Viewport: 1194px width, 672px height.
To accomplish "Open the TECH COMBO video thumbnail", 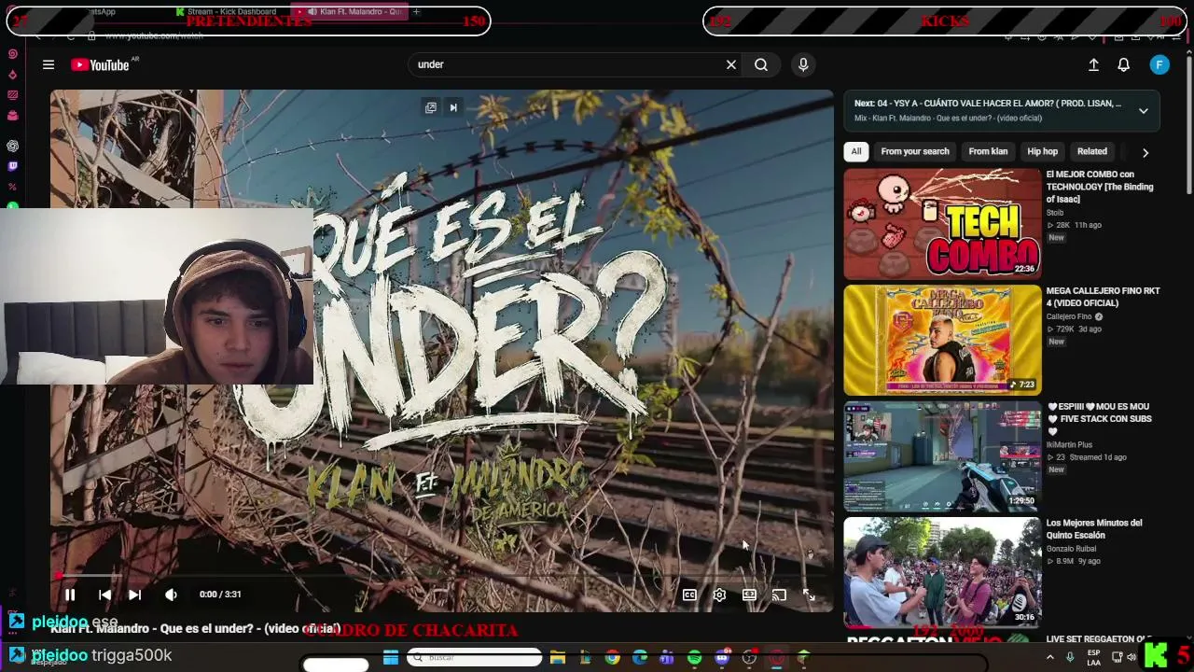I will 942,224.
